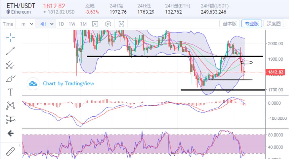Select the brush drawing tool

11,79
